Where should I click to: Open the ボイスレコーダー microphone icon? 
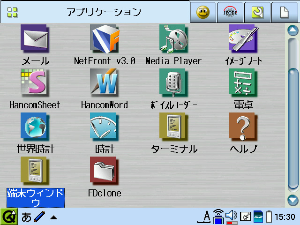click(174, 82)
